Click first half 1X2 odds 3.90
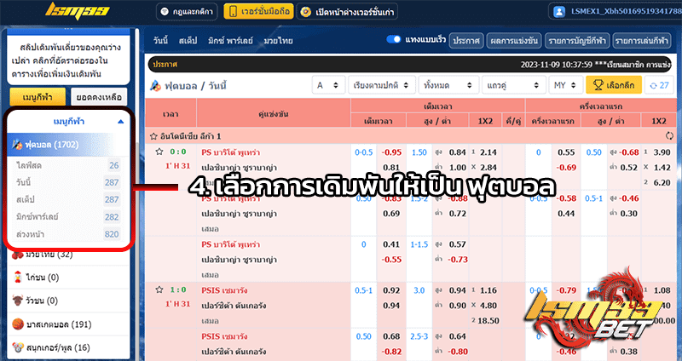Image resolution: width=682 pixels, height=361 pixels. click(662, 152)
